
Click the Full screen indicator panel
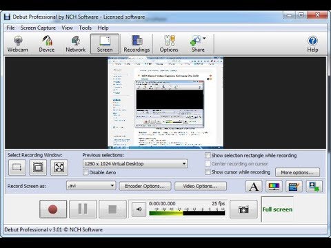tap(277, 209)
